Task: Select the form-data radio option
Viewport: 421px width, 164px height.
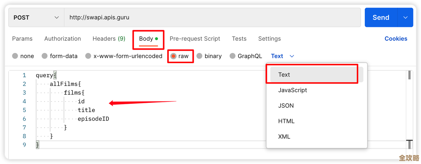Action: tap(45, 56)
